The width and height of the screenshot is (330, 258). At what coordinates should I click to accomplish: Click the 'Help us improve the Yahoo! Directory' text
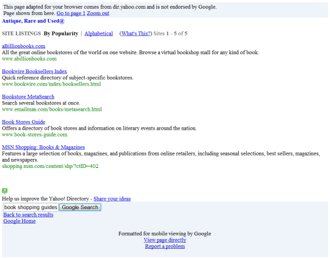point(45,199)
